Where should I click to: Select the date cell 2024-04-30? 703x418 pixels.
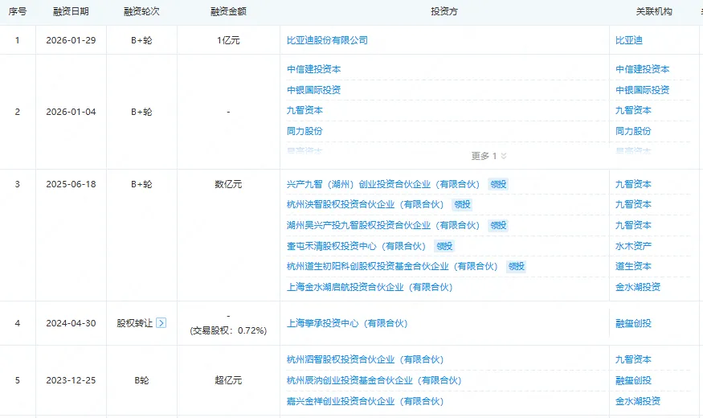pos(71,323)
